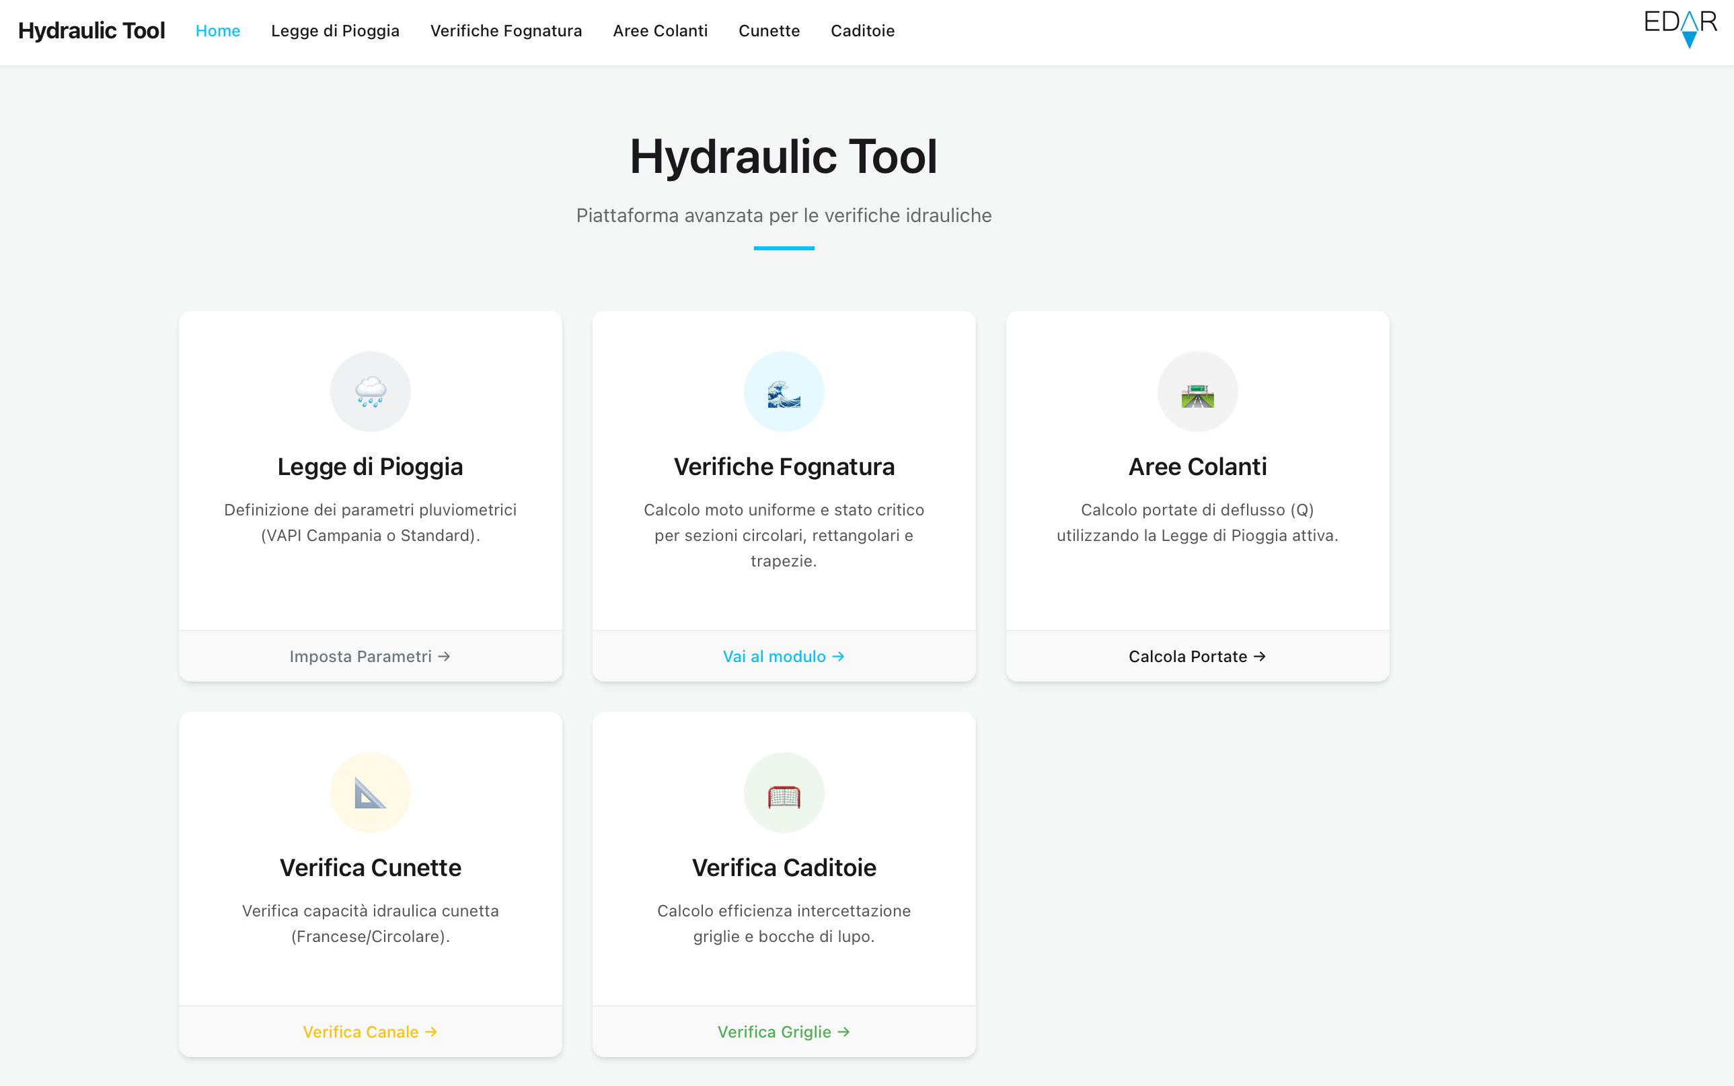The width and height of the screenshot is (1734, 1086).
Task: Click the Verifica Griglie link
Action: point(784,1031)
